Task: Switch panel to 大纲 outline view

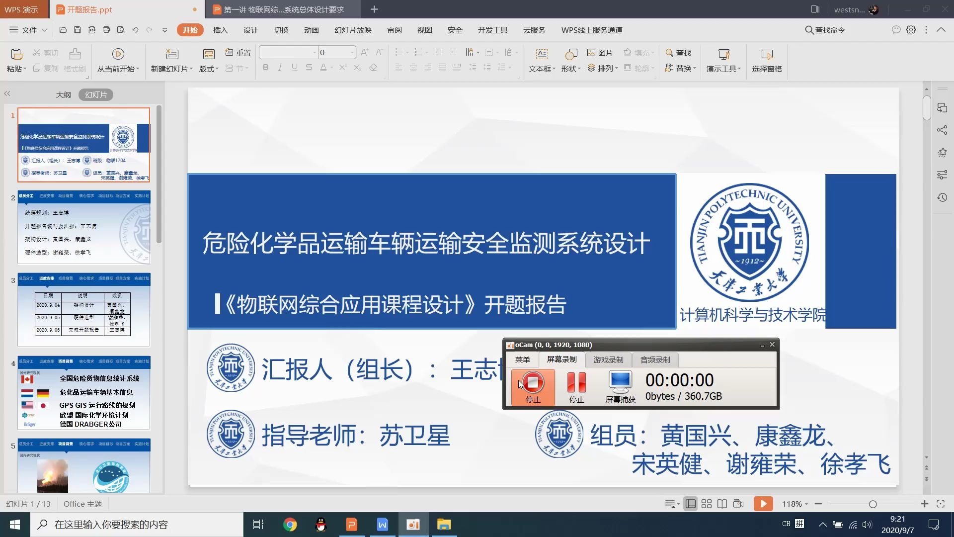Action: [x=63, y=94]
